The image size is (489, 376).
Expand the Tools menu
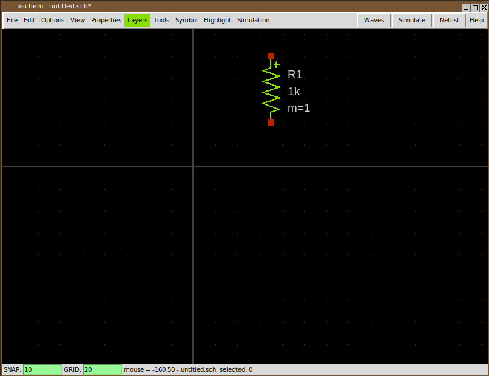click(x=161, y=20)
